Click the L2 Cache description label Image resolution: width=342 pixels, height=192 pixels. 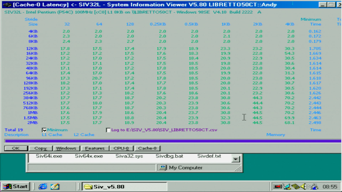(84, 135)
